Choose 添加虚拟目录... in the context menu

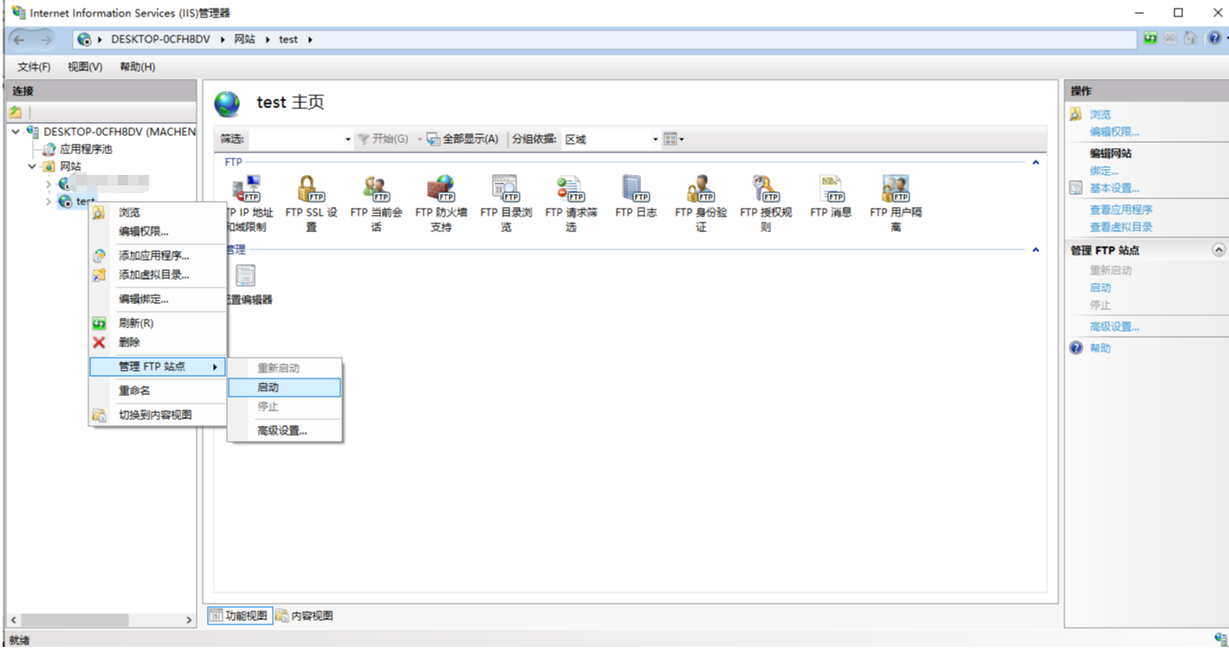coord(158,275)
